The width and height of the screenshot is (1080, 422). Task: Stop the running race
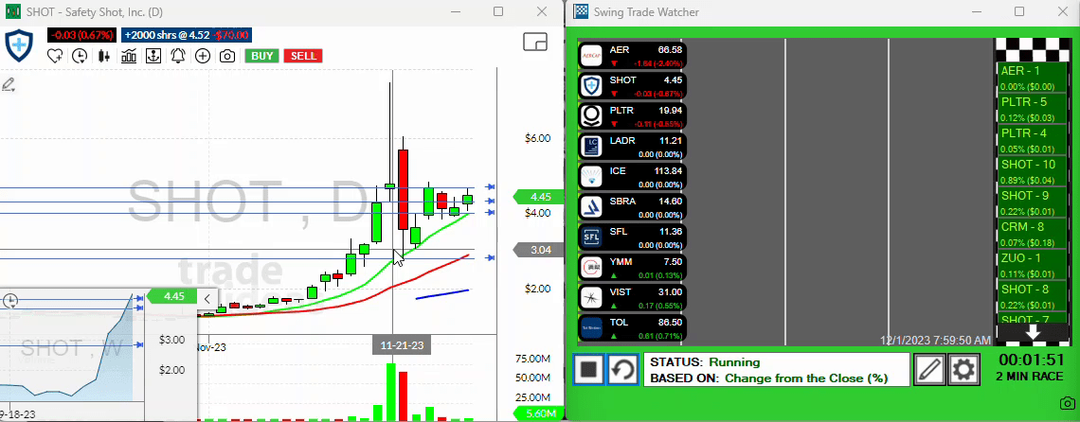[588, 368]
